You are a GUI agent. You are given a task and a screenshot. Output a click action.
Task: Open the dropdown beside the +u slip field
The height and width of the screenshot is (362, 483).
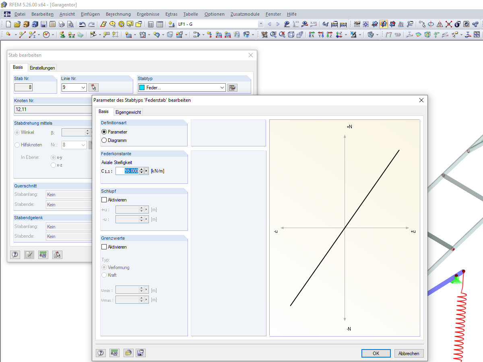[x=147, y=210]
